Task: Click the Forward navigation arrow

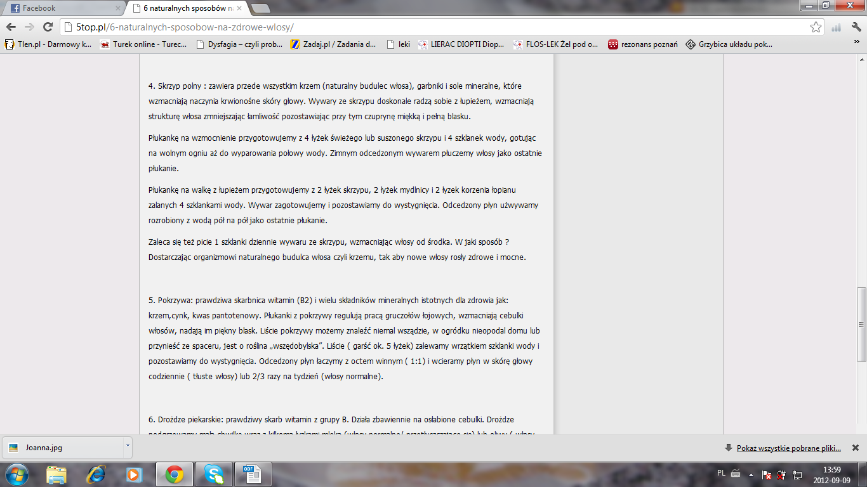Action: point(29,27)
